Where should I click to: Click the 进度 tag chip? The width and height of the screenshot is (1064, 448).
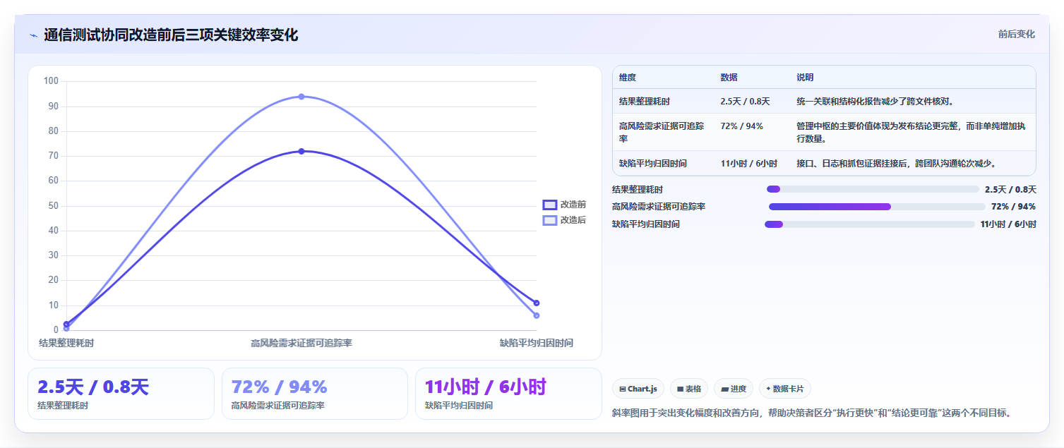click(734, 389)
